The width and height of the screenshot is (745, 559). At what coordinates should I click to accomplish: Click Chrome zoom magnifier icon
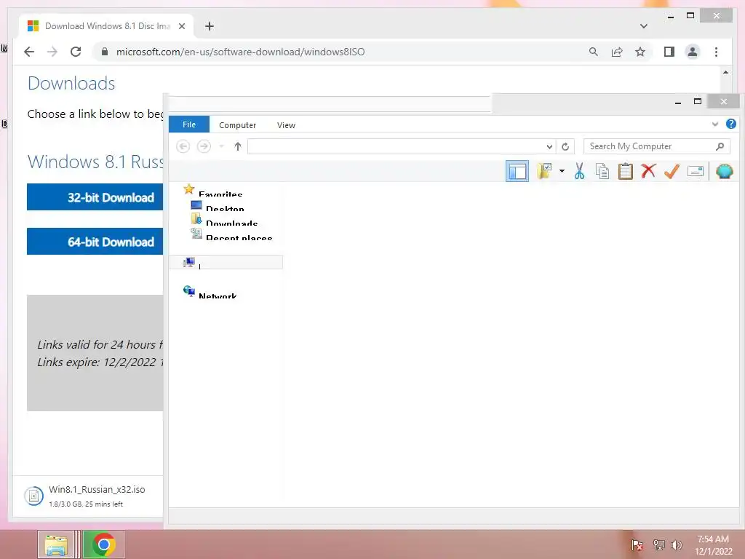point(594,52)
